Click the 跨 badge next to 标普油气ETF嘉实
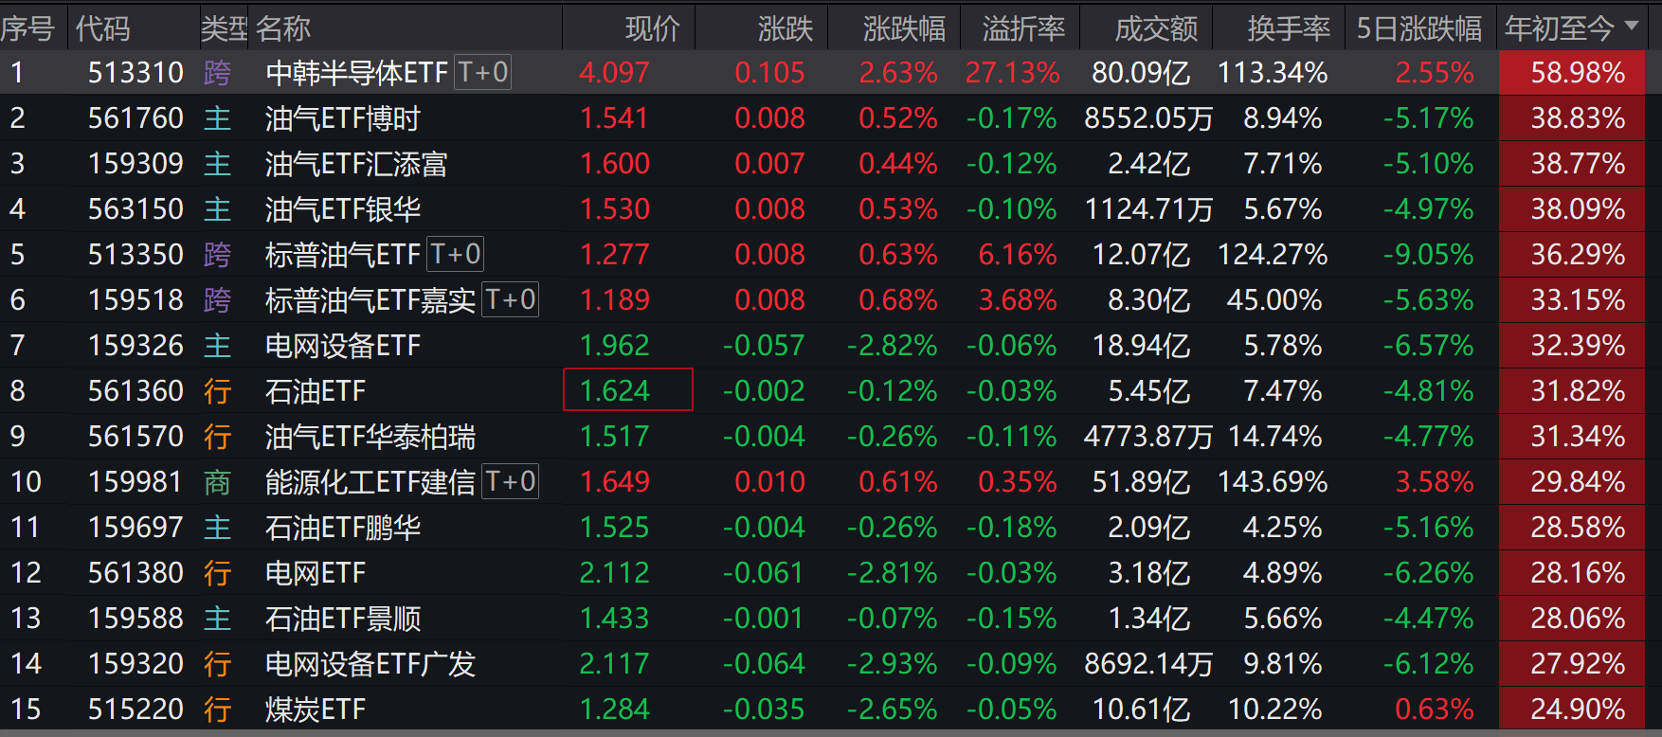 218,299
